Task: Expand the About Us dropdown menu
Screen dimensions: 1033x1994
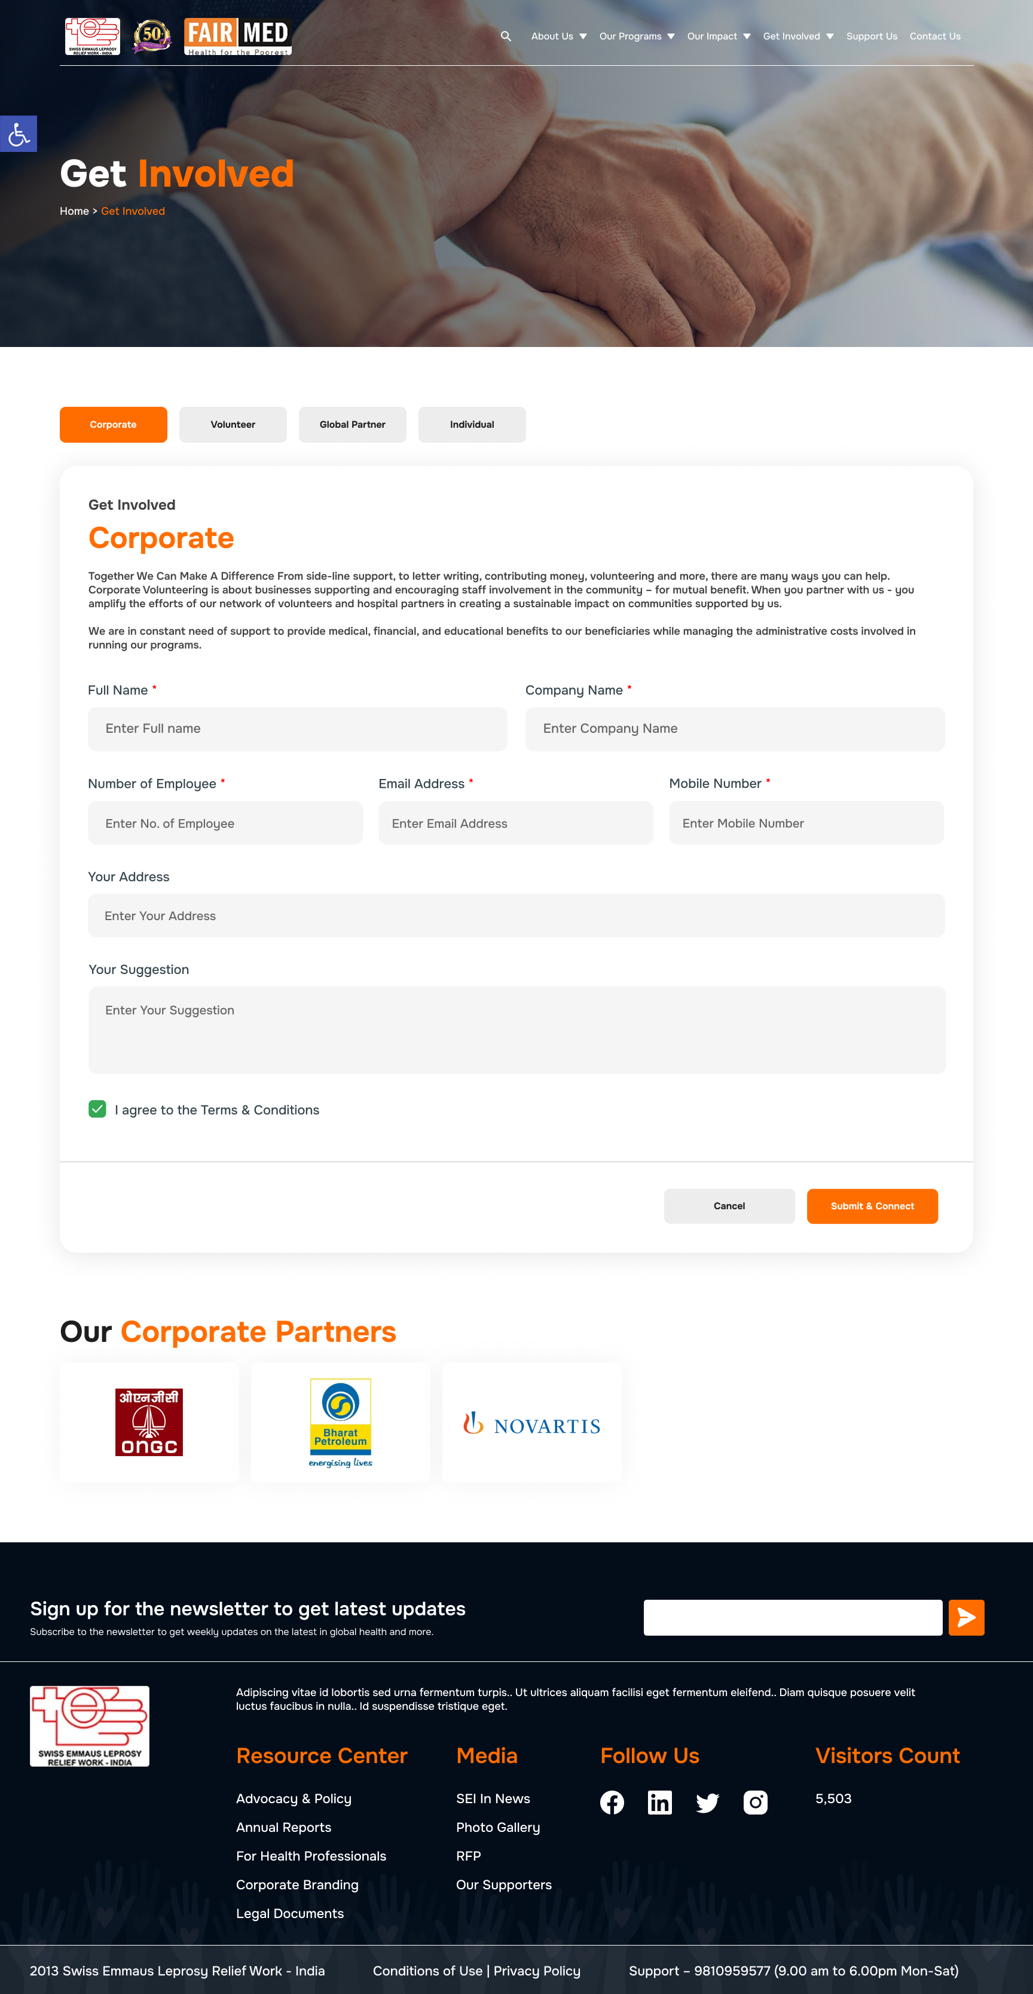Action: pyautogui.click(x=558, y=36)
